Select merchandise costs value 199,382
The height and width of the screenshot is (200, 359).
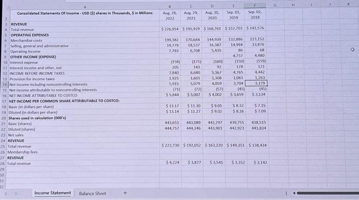171,40
